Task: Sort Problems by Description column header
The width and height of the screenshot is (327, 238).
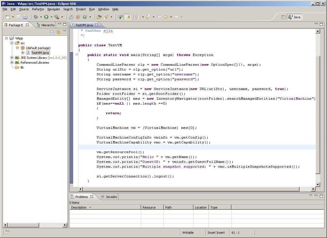Action: pyautogui.click(x=105, y=207)
